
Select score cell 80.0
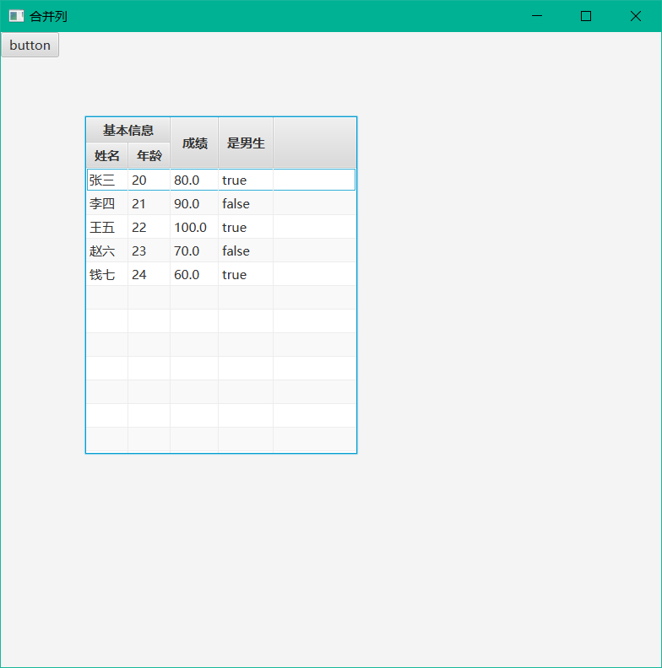pyautogui.click(x=194, y=180)
